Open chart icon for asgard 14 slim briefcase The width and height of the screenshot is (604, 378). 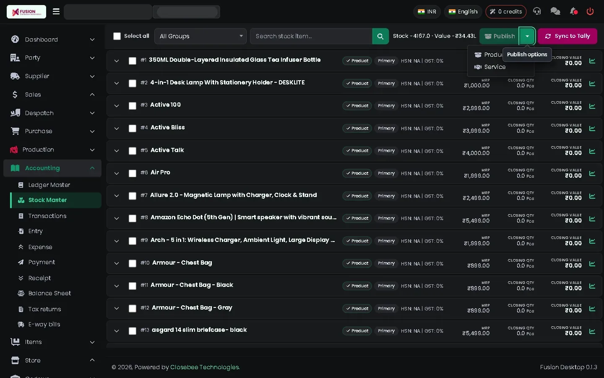coord(592,331)
